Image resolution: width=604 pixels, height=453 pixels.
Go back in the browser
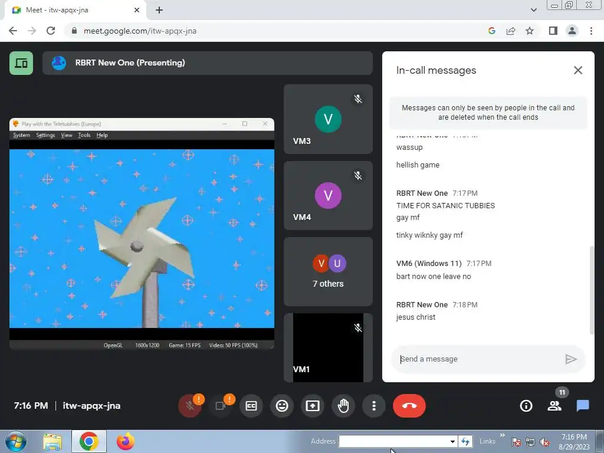pos(13,31)
